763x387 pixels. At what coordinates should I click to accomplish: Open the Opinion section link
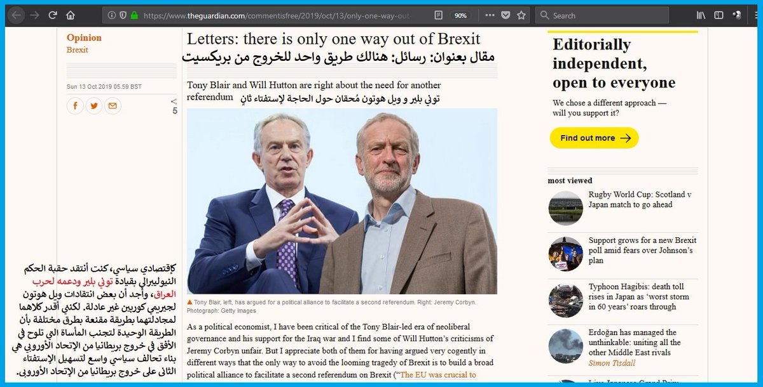[x=84, y=38]
